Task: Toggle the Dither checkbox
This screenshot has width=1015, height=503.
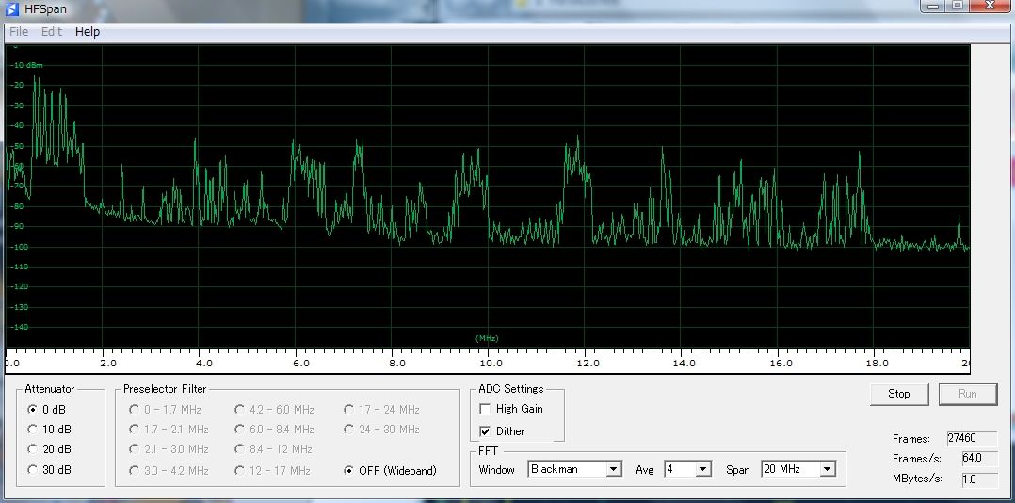Action: coord(485,431)
